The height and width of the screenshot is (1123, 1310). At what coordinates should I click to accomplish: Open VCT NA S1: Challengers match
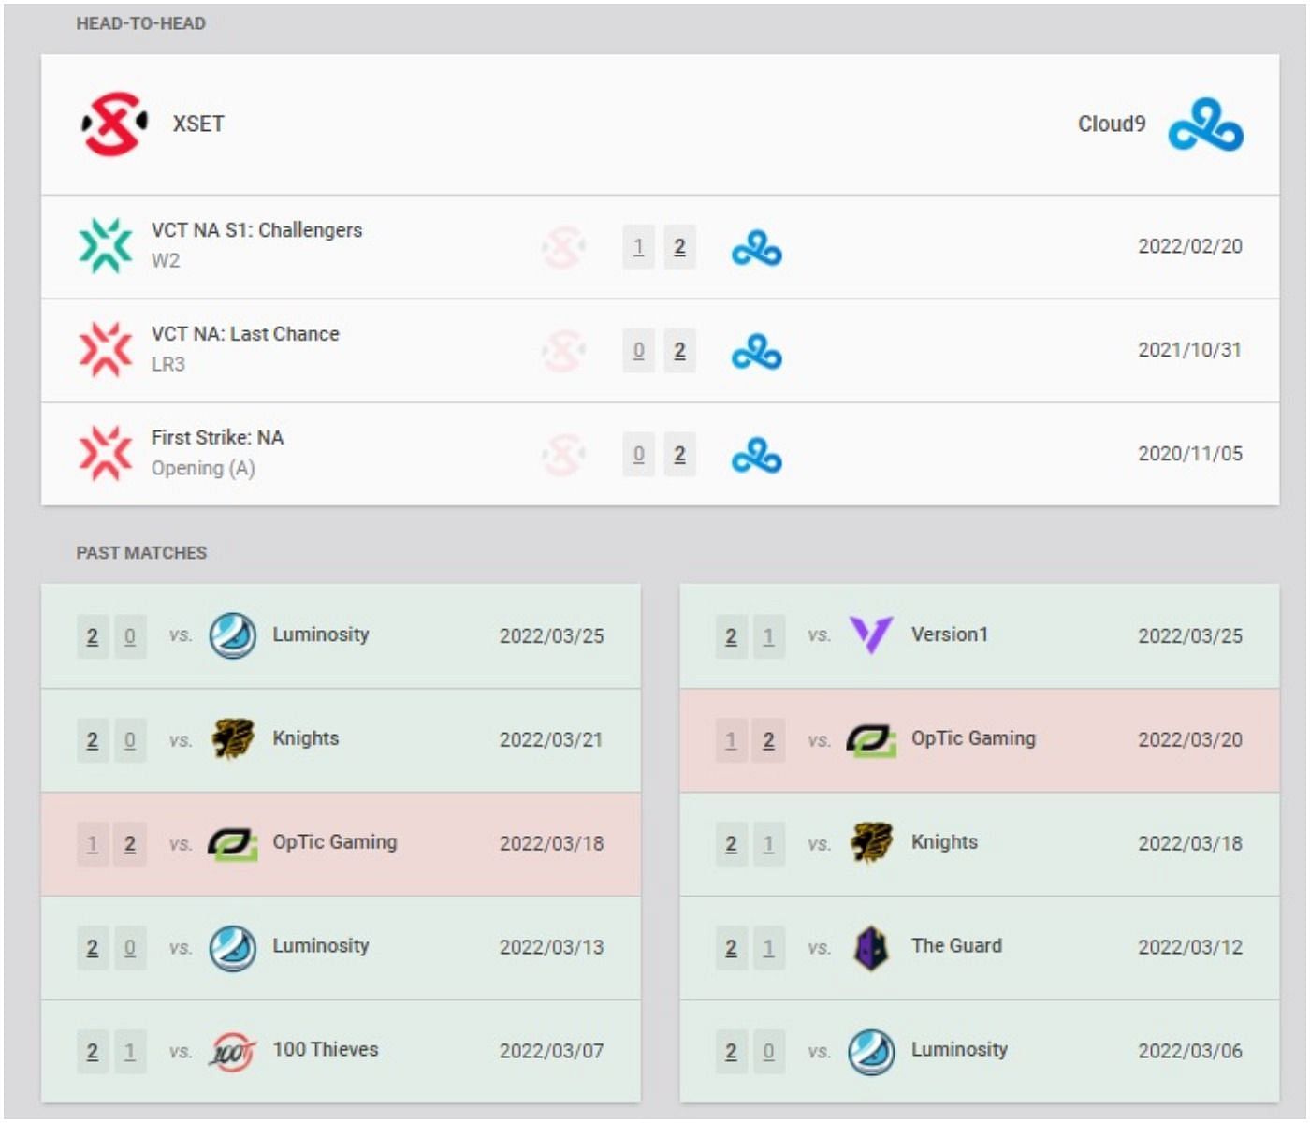[660, 247]
